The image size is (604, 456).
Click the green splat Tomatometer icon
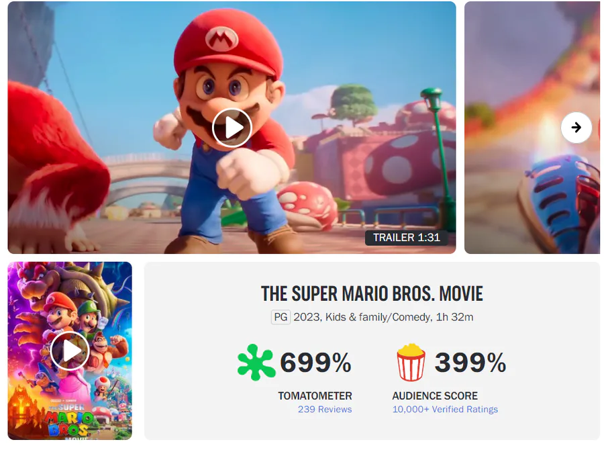tap(256, 363)
